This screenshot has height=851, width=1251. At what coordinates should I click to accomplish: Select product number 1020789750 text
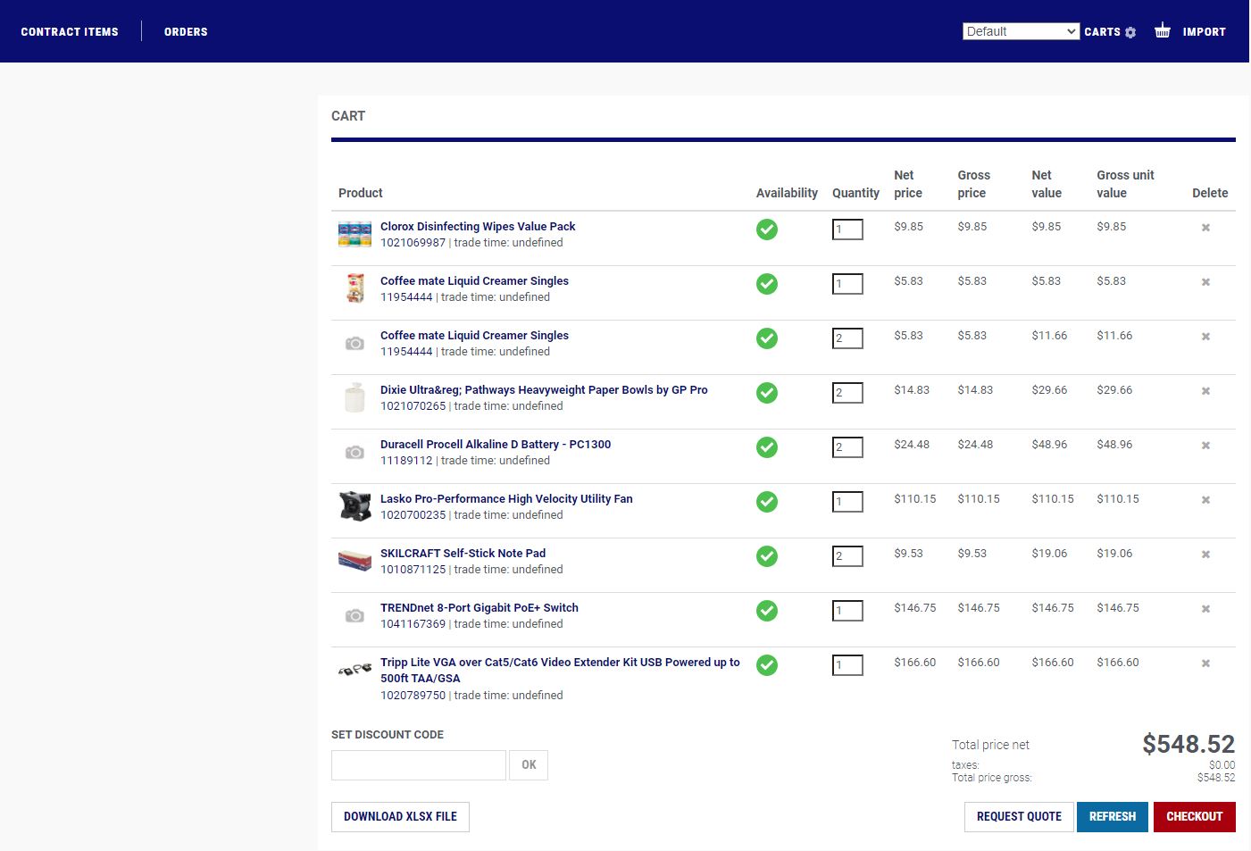click(413, 696)
